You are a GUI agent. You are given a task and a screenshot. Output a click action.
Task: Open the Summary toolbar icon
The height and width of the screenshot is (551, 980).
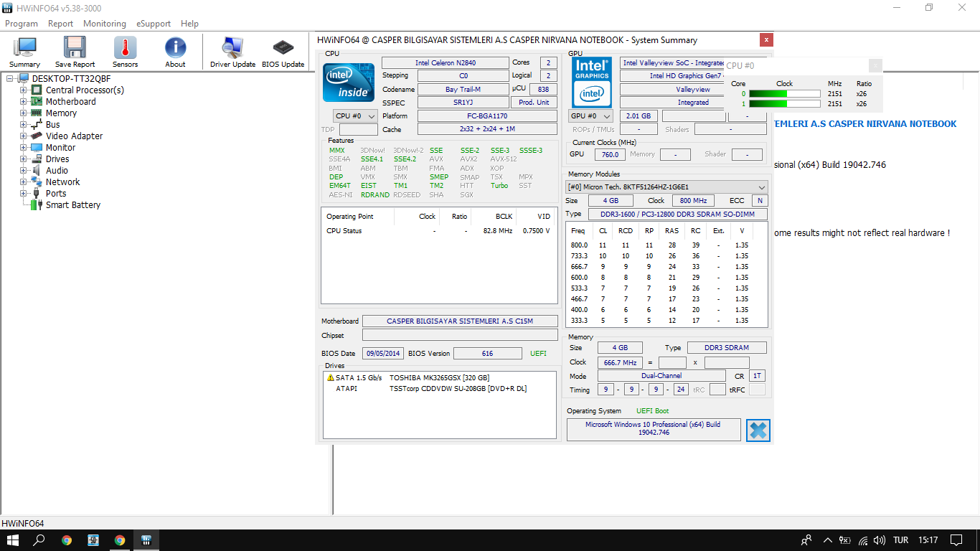pos(25,52)
